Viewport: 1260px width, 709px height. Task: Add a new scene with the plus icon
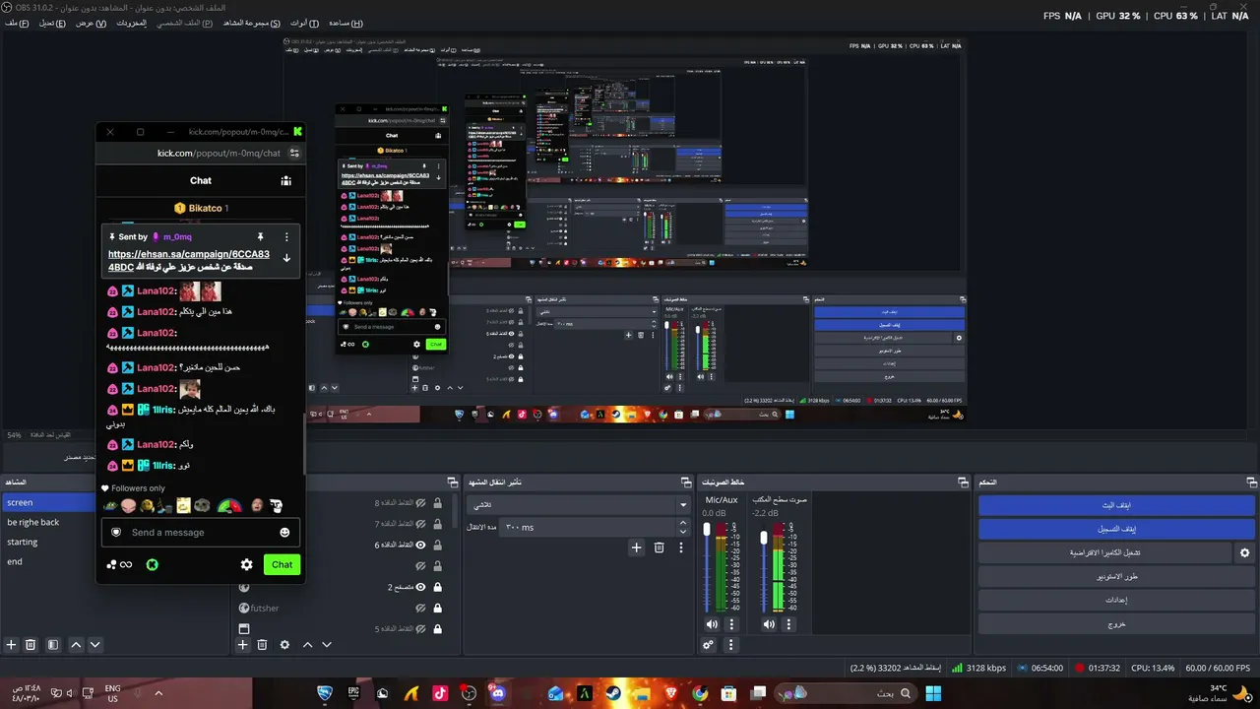pos(12,645)
